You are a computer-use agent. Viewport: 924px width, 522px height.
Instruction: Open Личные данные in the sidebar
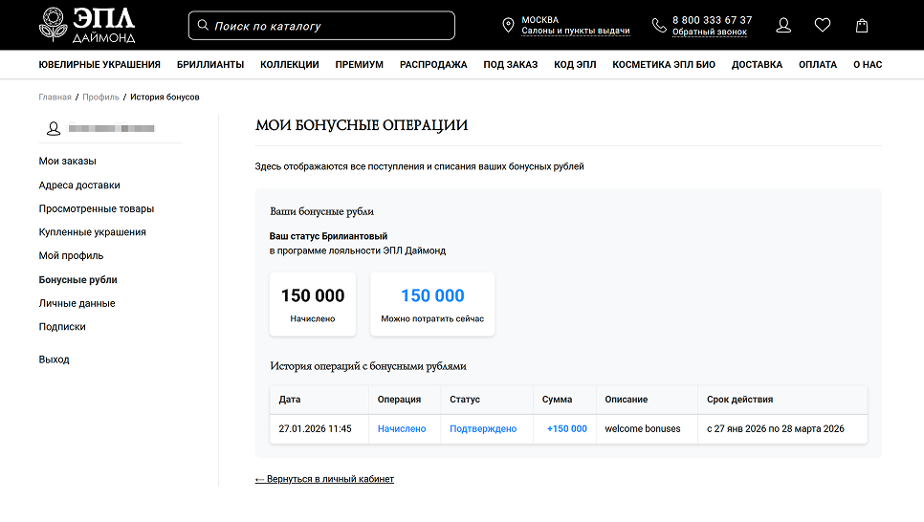pyautogui.click(x=77, y=303)
